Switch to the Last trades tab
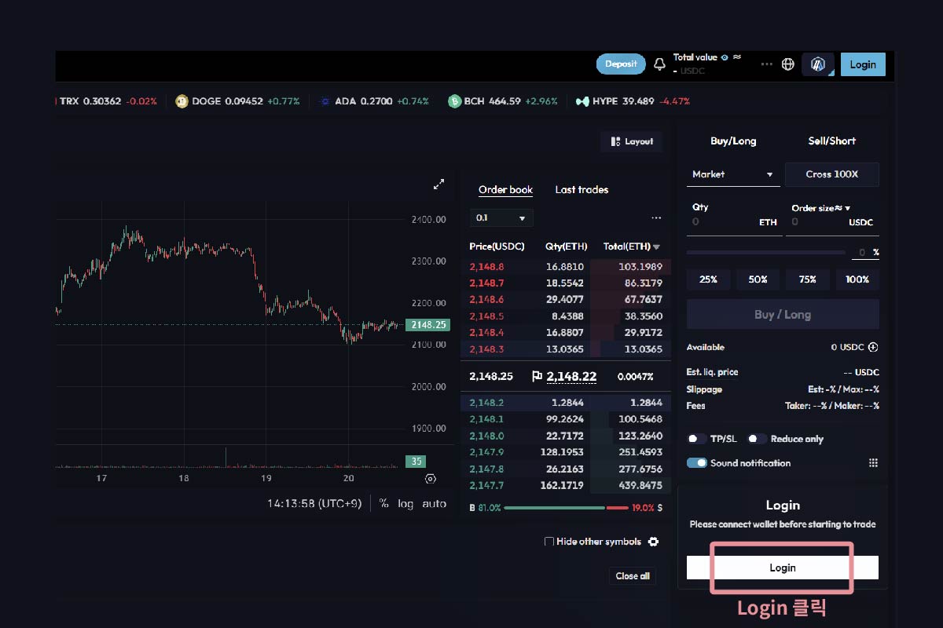Screen dimensions: 943x628 (x=582, y=190)
